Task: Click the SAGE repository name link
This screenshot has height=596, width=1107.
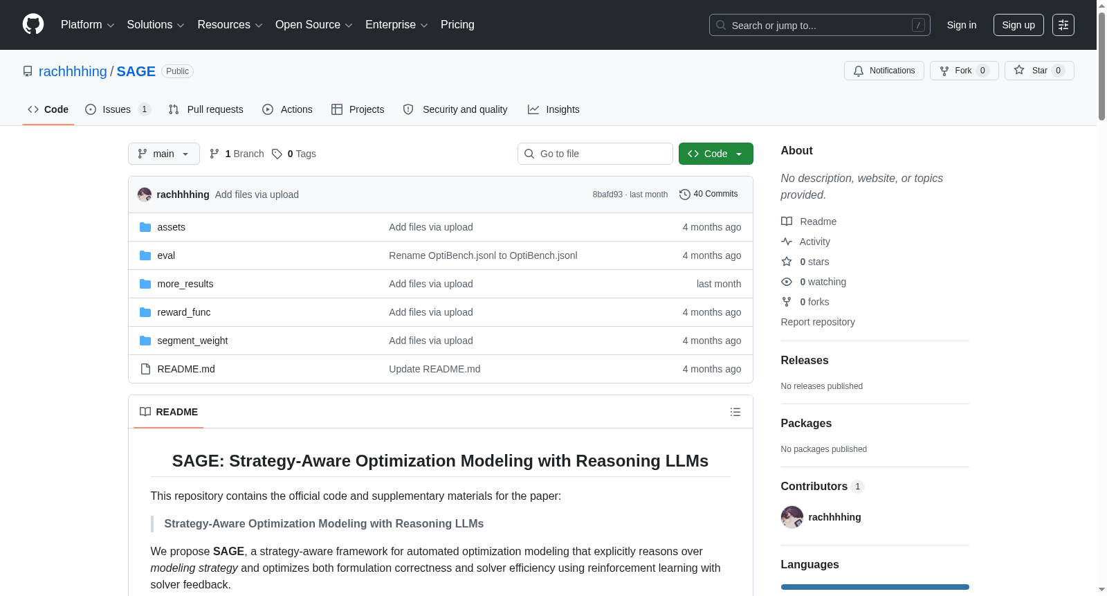Action: [136, 71]
